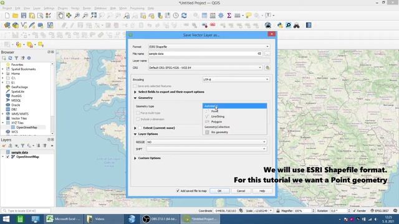The image size is (399, 224).
Task: Click the New Project icon
Action: click(x=7, y=16)
